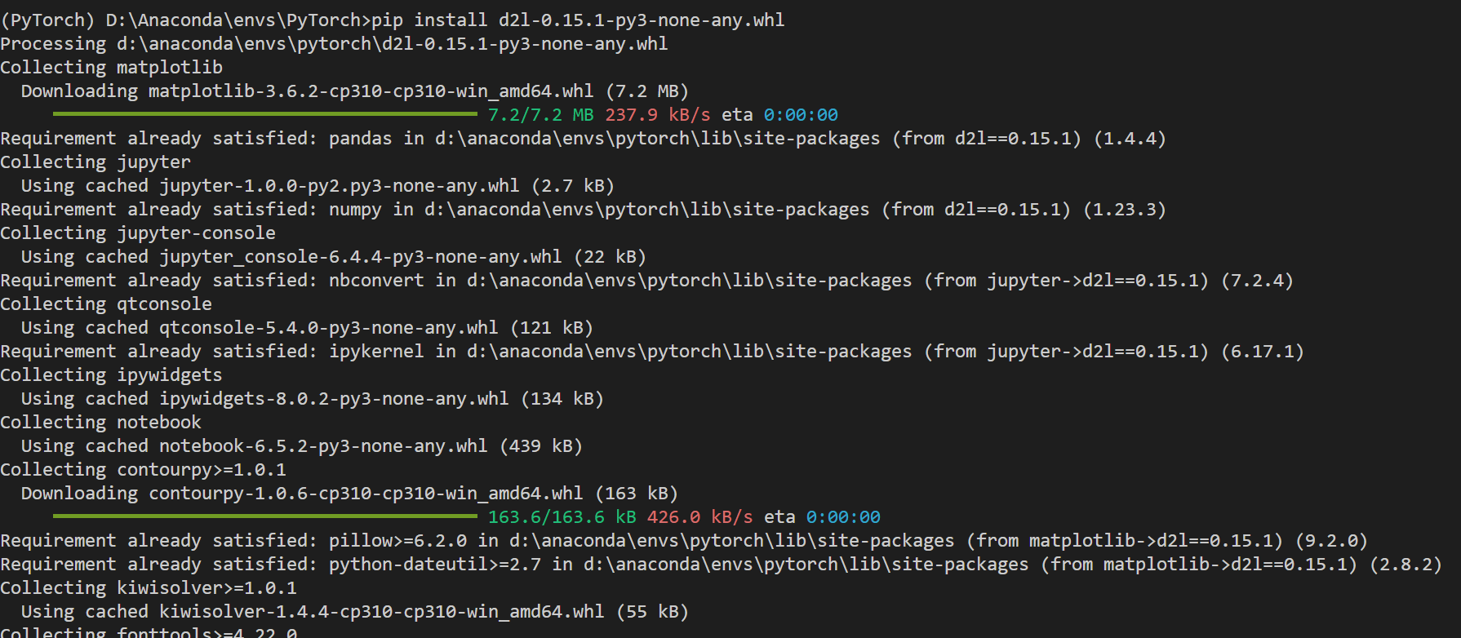
Task: Click the qtconsole-5.4.0 cached wheel line
Action: [x=307, y=327]
